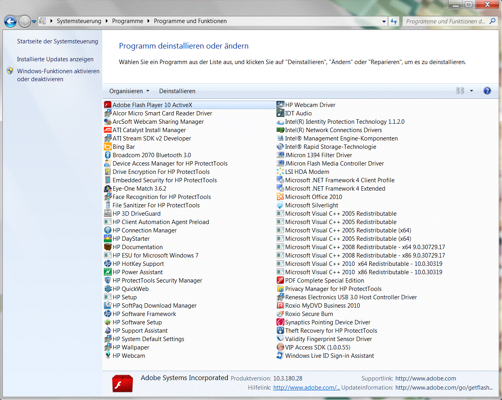This screenshot has width=502, height=400.
Task: Click the Adobe Flash Player list icon
Action: [107, 105]
